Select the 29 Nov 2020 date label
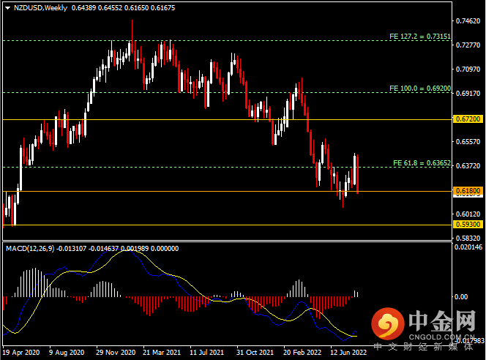Image resolution: width=486 pixels, height=360 pixels. 116,353
